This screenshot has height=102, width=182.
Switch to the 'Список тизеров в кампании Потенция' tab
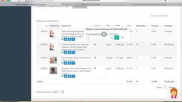click(30, 5)
